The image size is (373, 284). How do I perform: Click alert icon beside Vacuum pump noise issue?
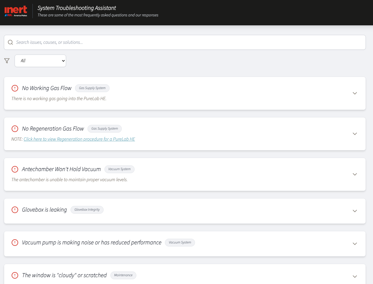coord(15,243)
